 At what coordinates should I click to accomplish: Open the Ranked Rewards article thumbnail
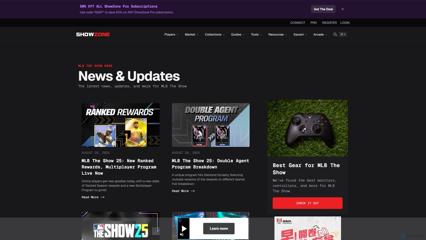point(120,125)
